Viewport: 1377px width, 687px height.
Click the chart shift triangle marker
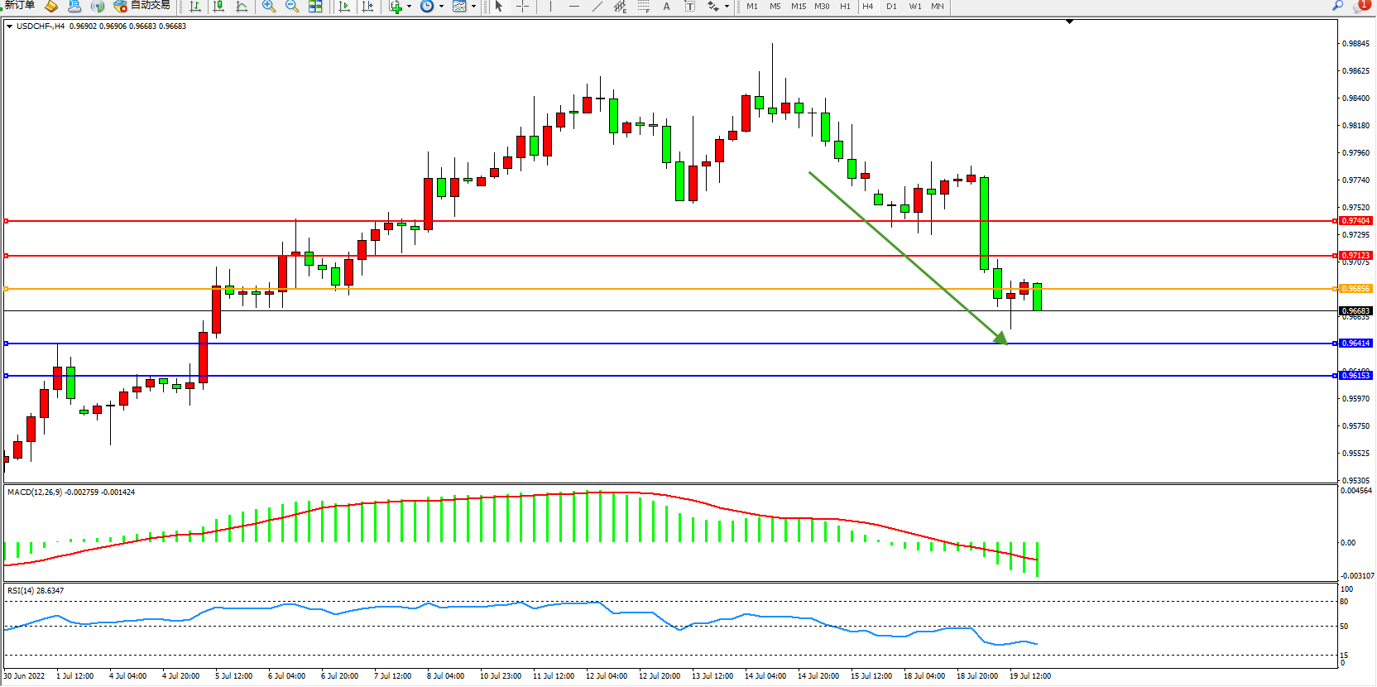point(1069,22)
